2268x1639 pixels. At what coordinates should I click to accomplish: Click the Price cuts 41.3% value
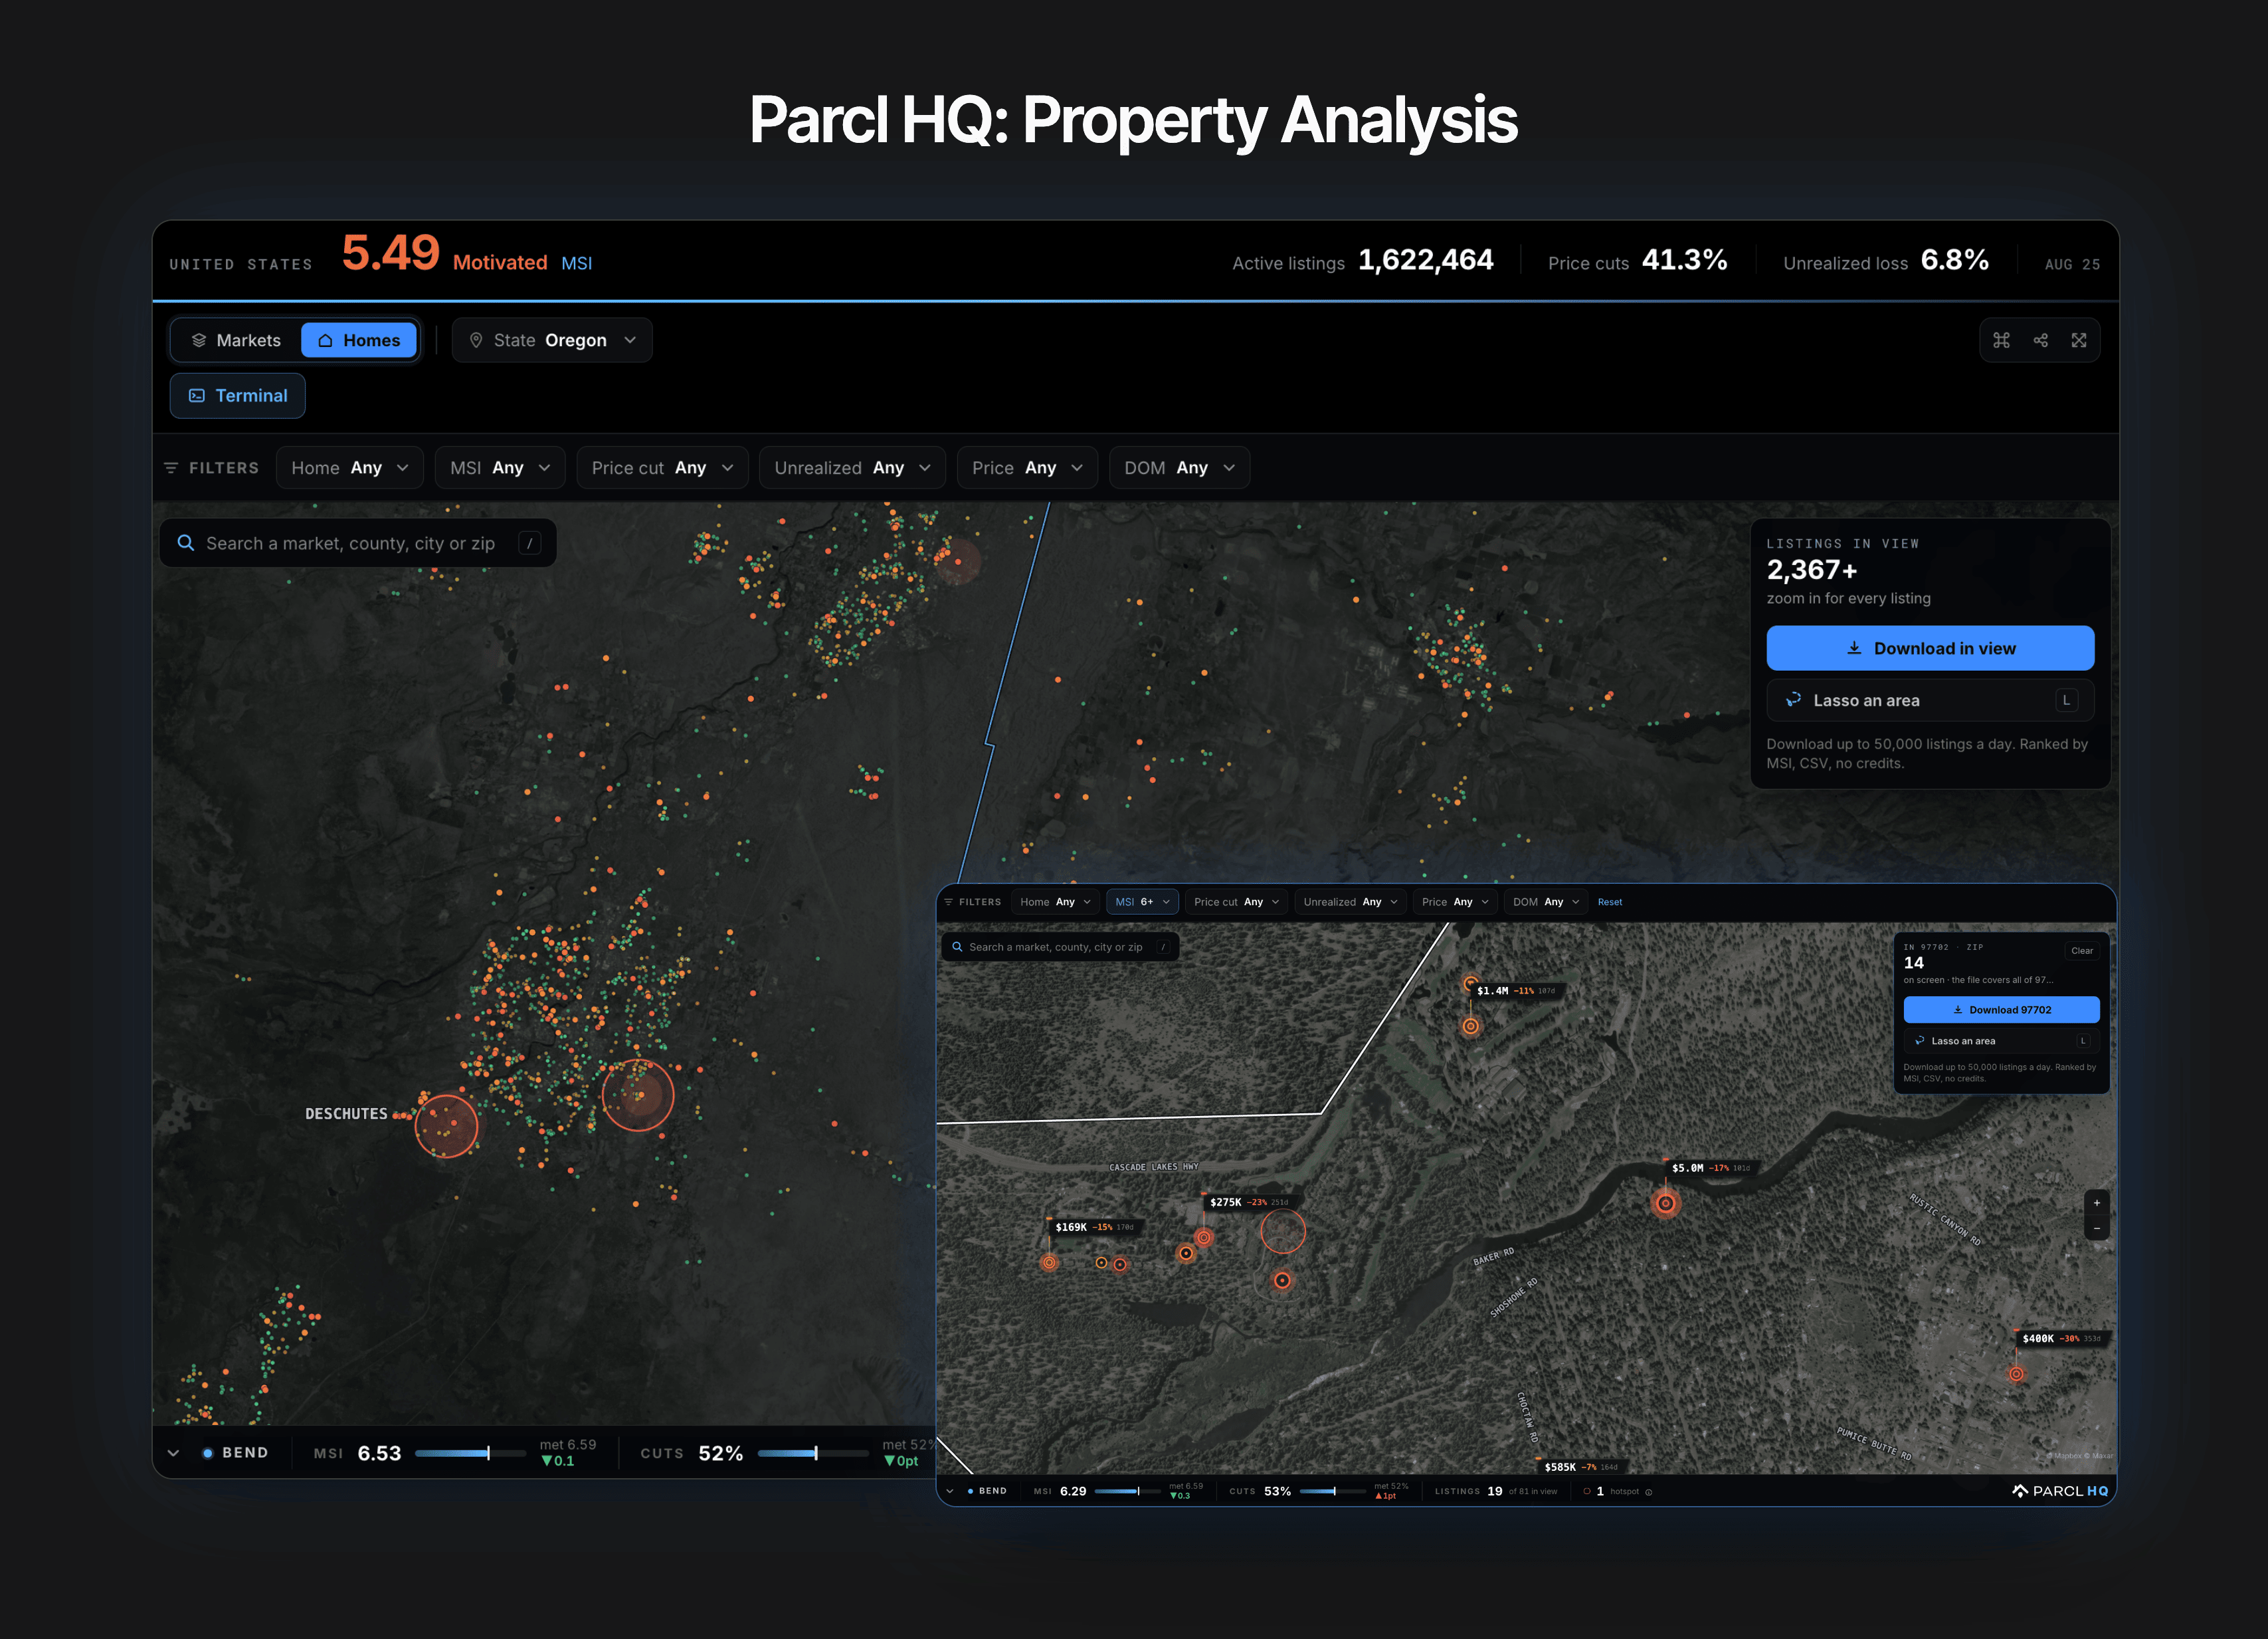(x=1684, y=260)
